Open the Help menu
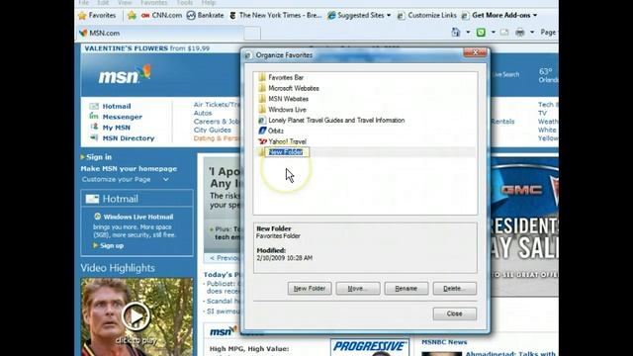This screenshot has width=633, height=356. pos(209,3)
